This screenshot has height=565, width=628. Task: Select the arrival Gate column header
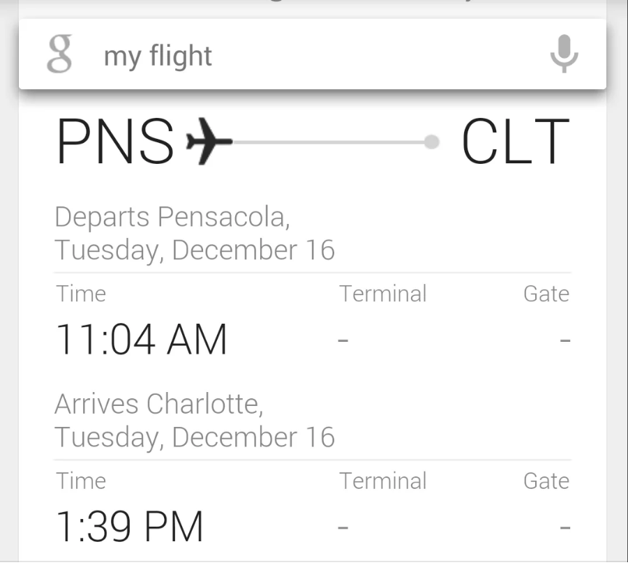point(546,481)
